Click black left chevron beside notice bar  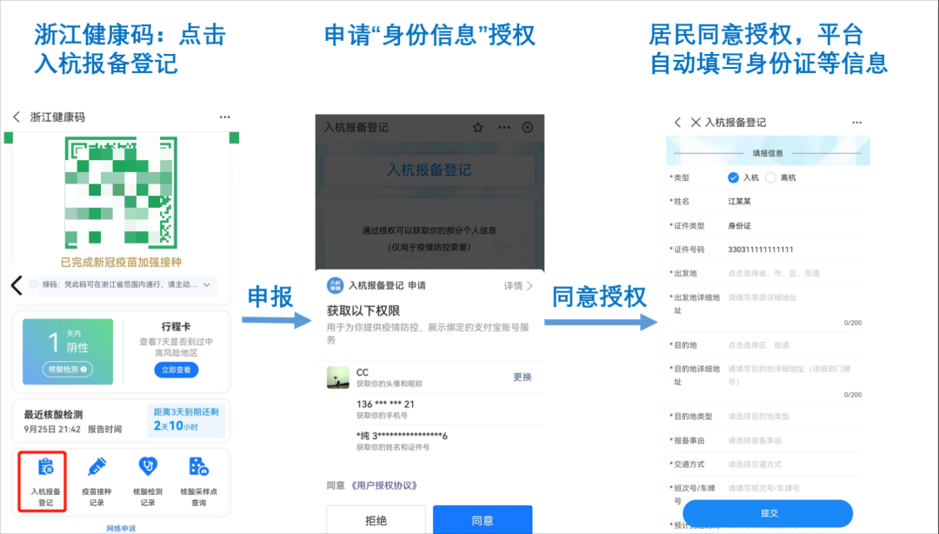point(17,285)
